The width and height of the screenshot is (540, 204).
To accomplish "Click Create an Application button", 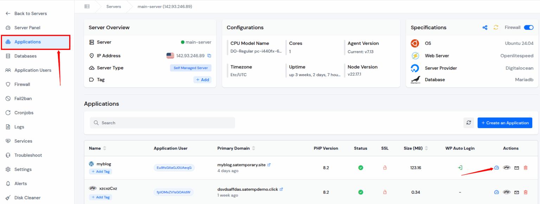I will point(504,123).
